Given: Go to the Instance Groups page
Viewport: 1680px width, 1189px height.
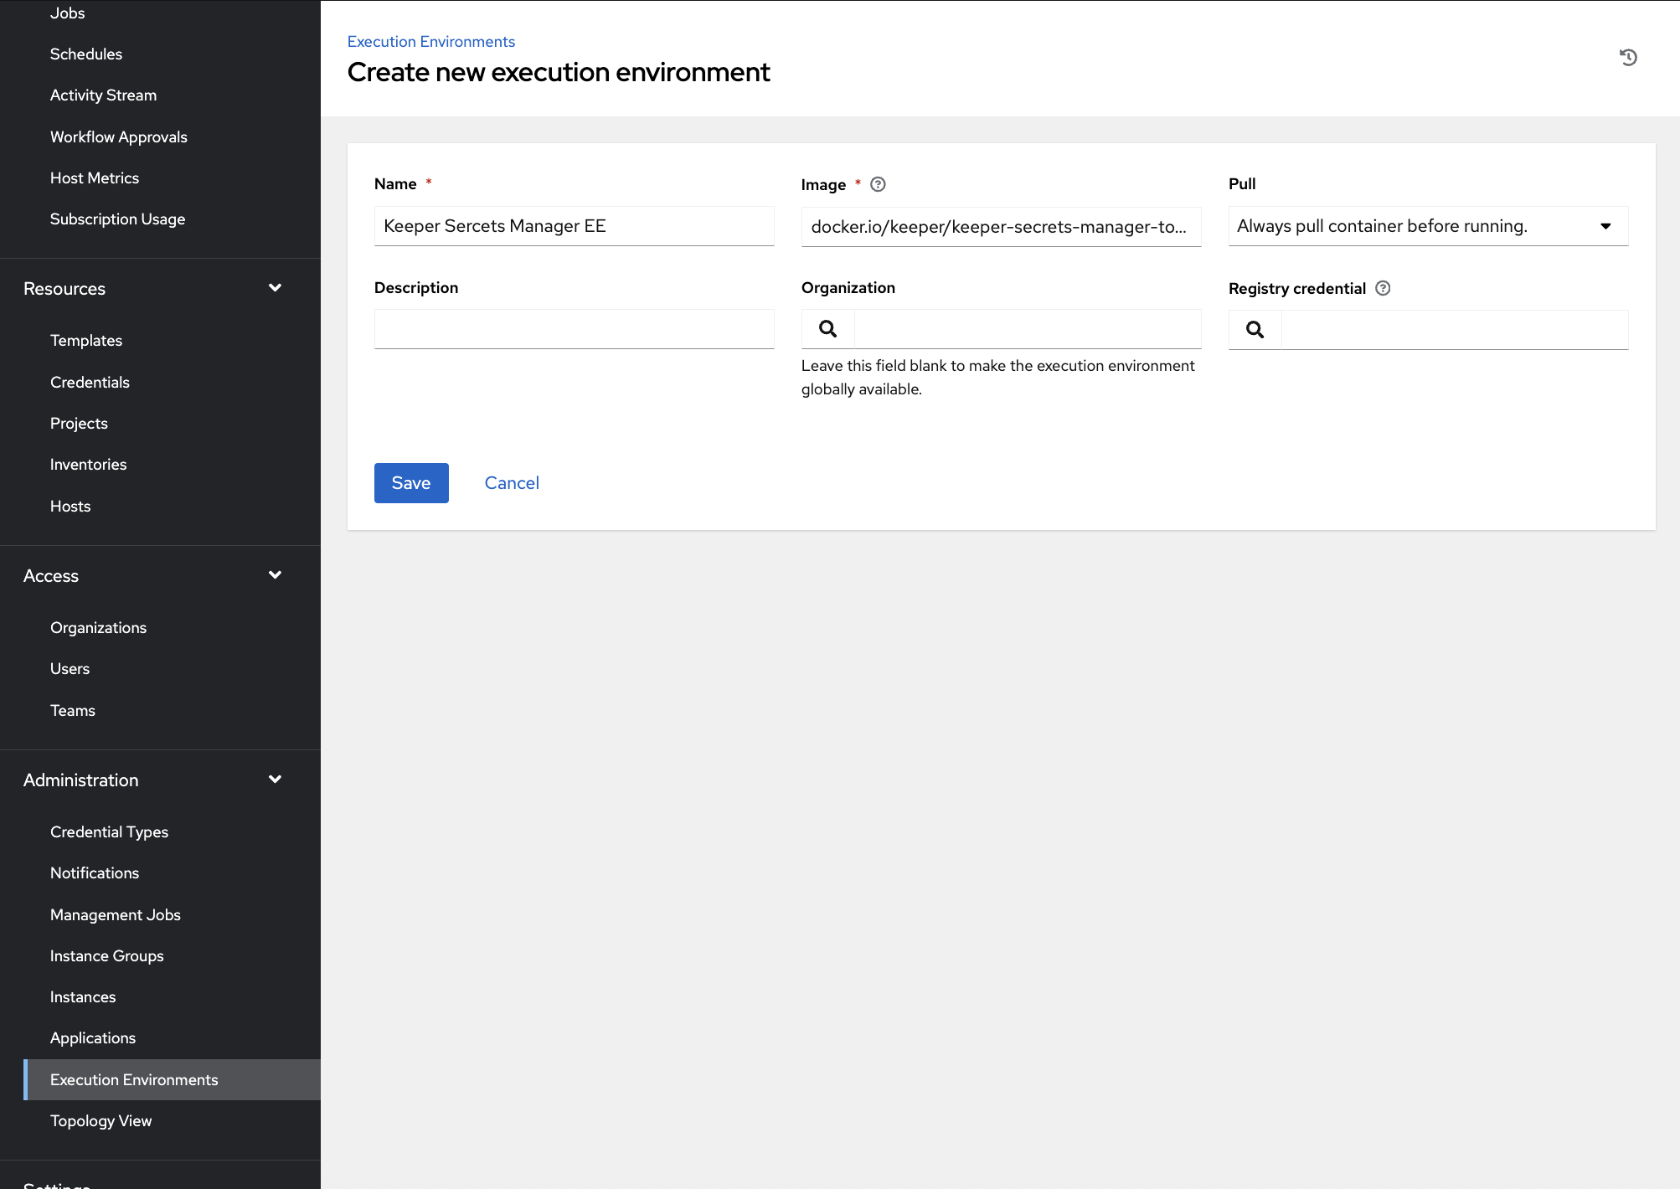Looking at the screenshot, I should point(106,955).
